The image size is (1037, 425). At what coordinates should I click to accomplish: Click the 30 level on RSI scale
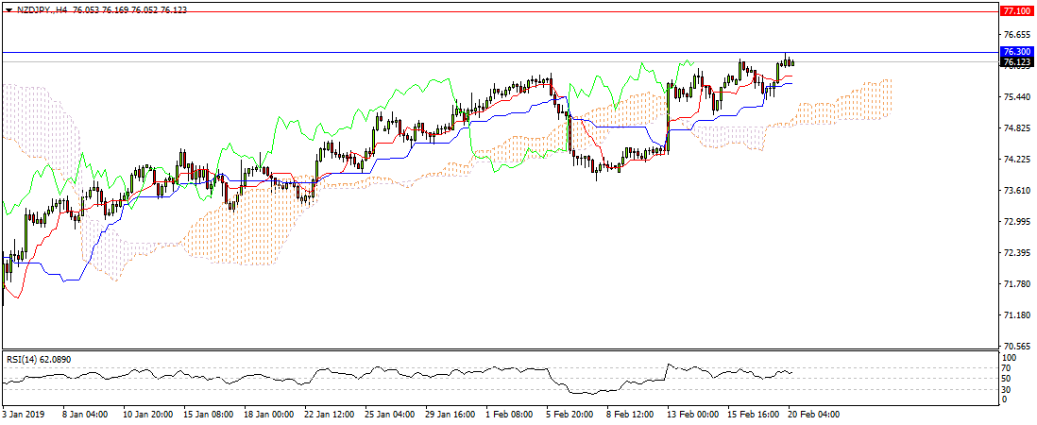click(1008, 389)
